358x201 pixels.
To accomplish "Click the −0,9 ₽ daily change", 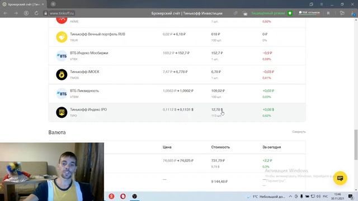I will [267, 53].
